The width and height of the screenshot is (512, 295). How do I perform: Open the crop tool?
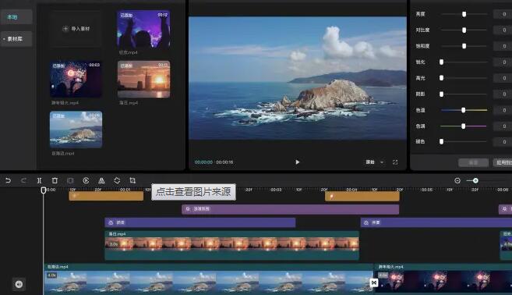tap(132, 180)
